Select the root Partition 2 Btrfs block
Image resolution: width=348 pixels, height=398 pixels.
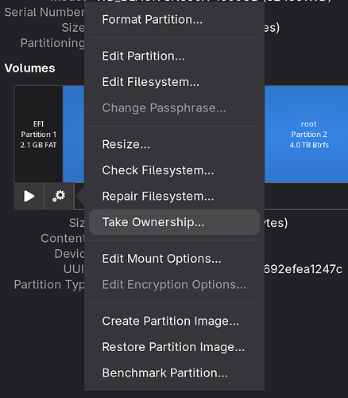tap(307, 135)
